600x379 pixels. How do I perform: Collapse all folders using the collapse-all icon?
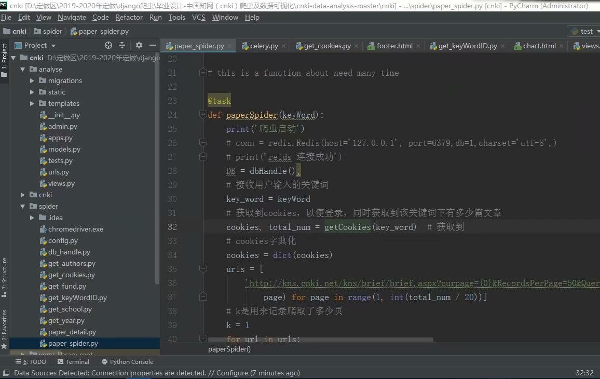click(x=121, y=45)
